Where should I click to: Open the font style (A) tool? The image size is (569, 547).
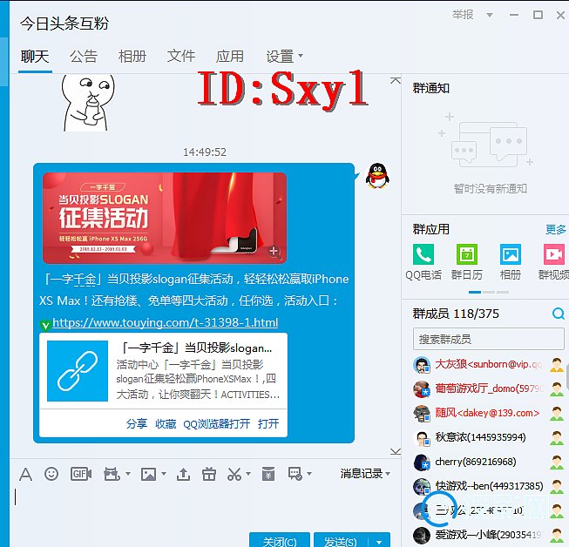click(25, 474)
